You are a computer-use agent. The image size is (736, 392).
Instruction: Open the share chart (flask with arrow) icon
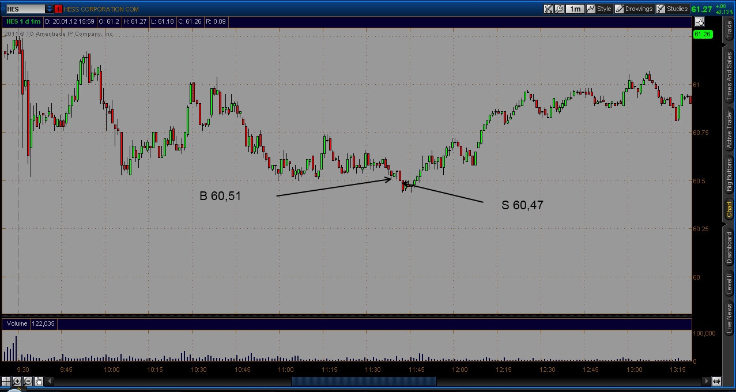[548, 9]
